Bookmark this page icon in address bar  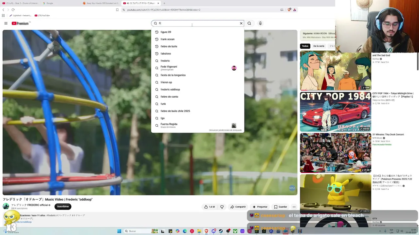[117, 10]
